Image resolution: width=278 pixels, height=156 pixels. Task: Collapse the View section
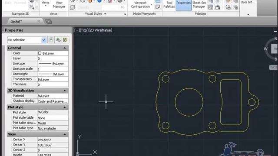65,134
